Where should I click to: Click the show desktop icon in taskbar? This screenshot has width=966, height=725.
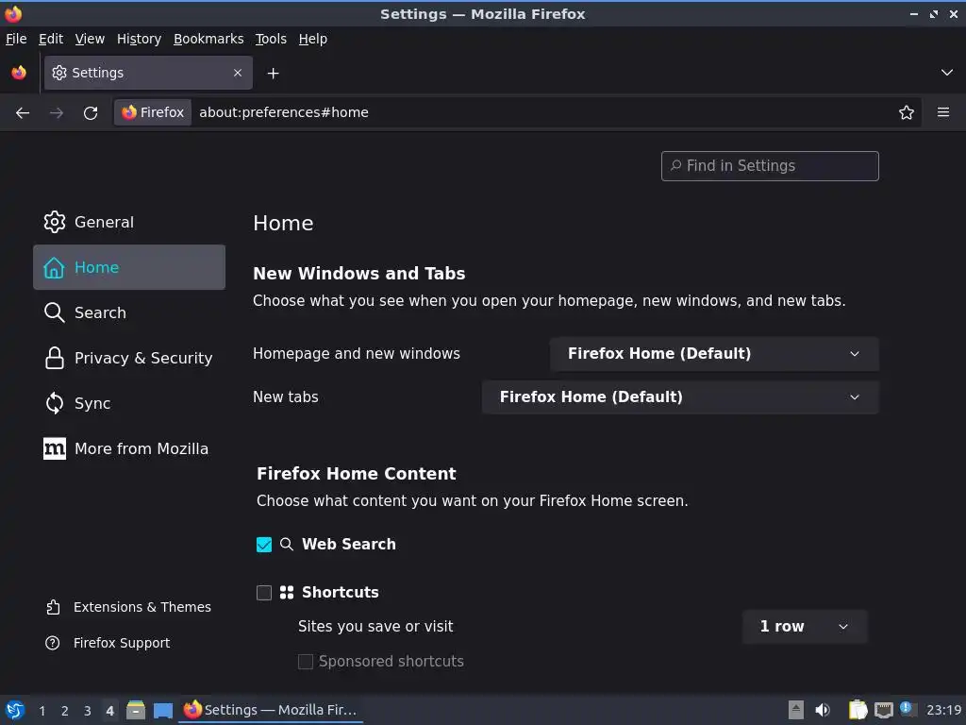(x=163, y=710)
